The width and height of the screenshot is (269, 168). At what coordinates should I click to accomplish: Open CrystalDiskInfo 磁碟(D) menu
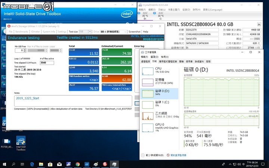pyautogui.click(x=186, y=10)
